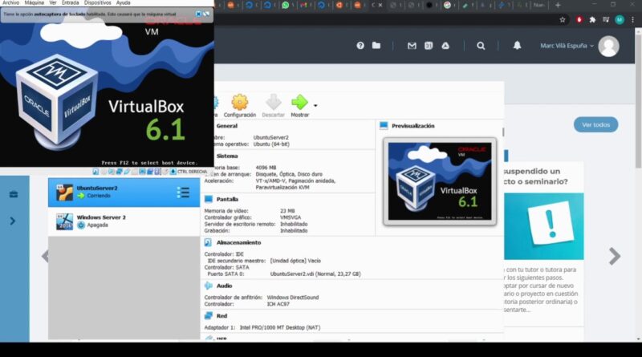Screen dimensions: 642x357
Task: Click the 'Windows DirectSound' audio driver text
Action: [x=293, y=298]
